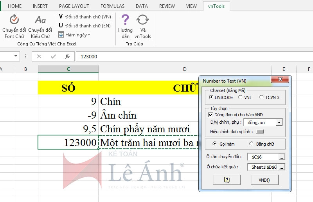Choose the Bằng chữ radio option
Viewport: 313px width, 202px height.
click(252, 144)
